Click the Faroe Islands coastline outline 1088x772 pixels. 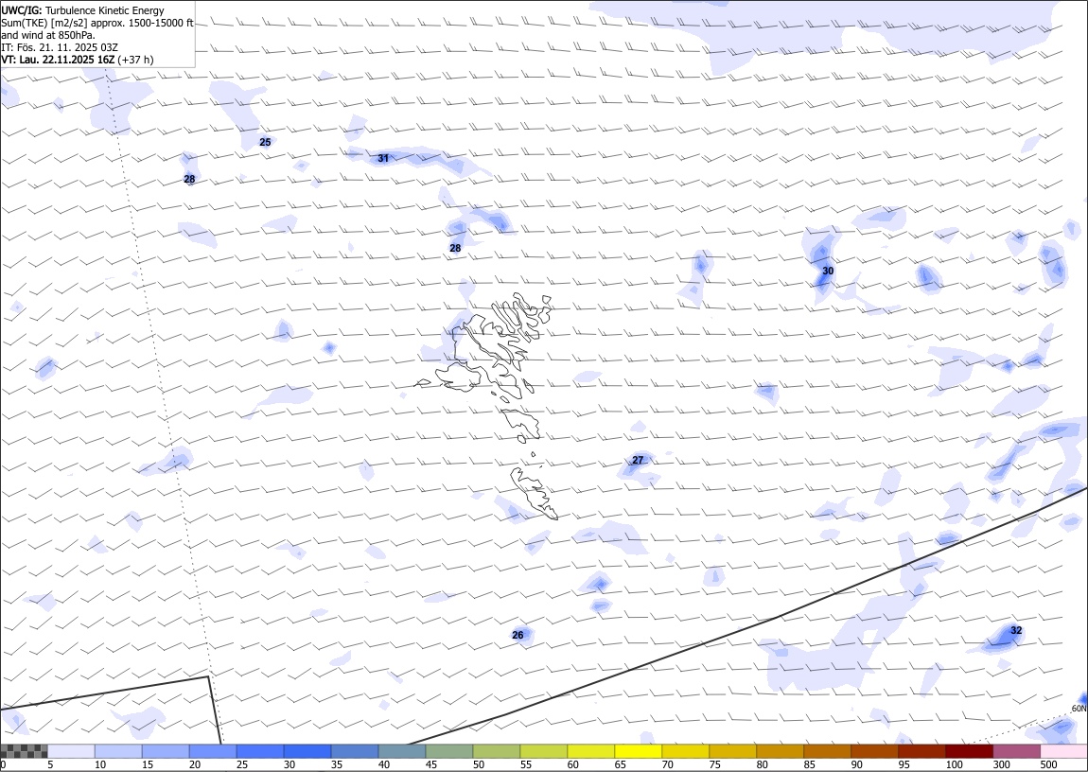487,406
